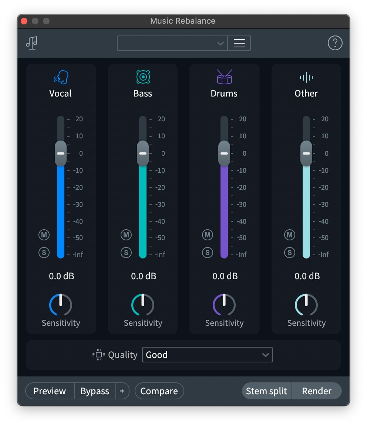The height and width of the screenshot is (426, 367).
Task: Open the Quality dropdown set to Good
Action: [x=207, y=354]
